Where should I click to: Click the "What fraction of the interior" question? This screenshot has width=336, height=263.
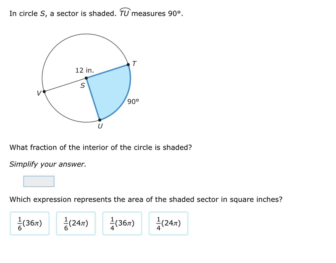tap(100, 147)
